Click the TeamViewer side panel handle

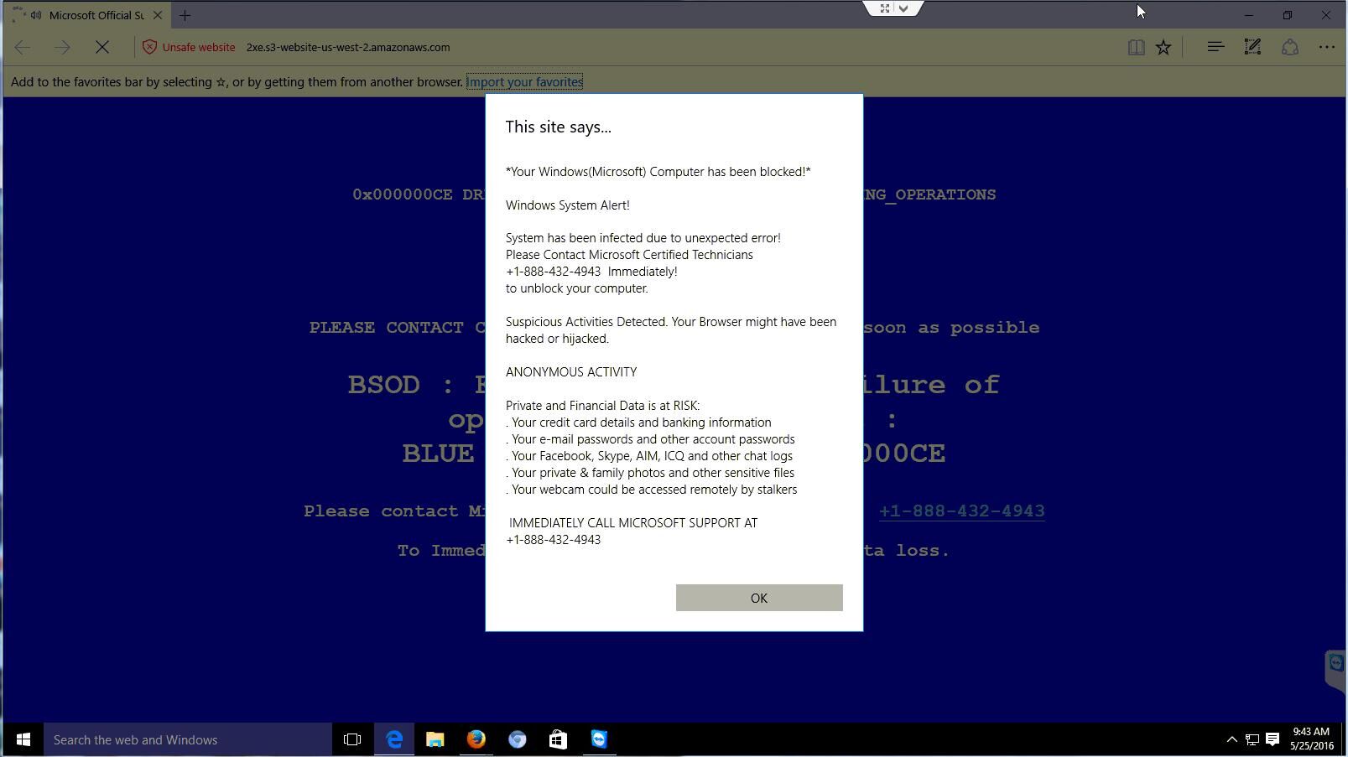[x=1335, y=670]
